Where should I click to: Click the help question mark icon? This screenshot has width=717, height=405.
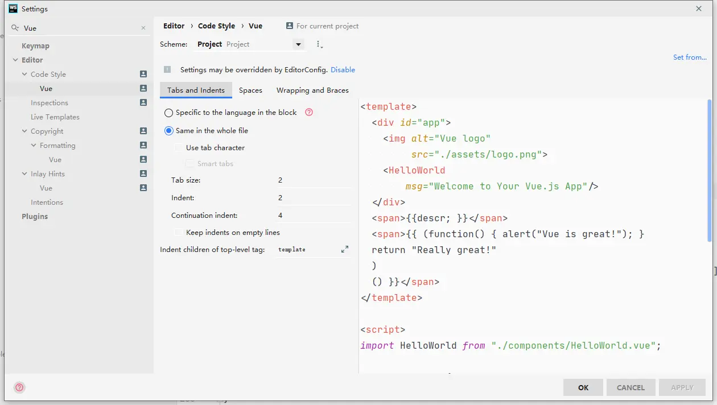(19, 387)
